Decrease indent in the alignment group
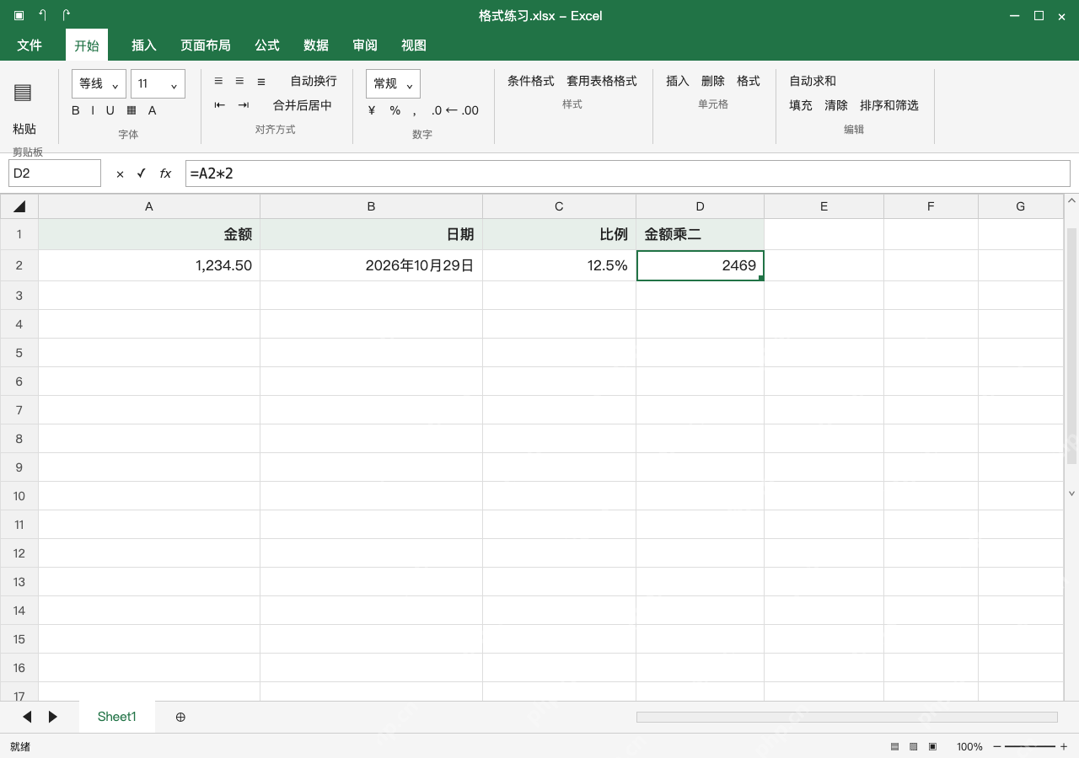Image resolution: width=1079 pixels, height=758 pixels. point(220,105)
